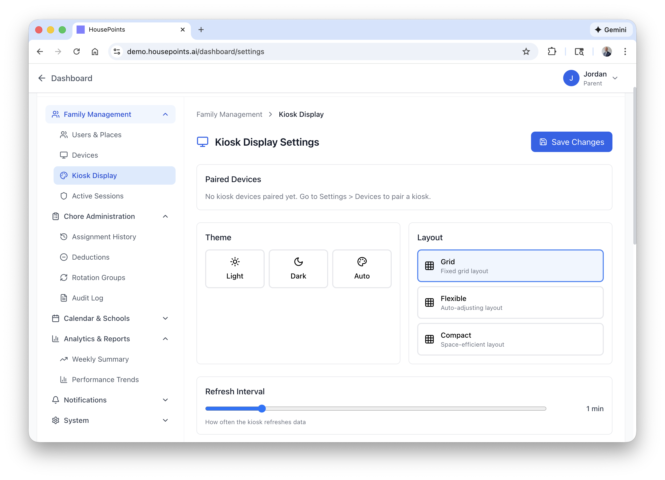Click the Active Sessions shield icon
The height and width of the screenshot is (480, 665).
pyautogui.click(x=64, y=196)
